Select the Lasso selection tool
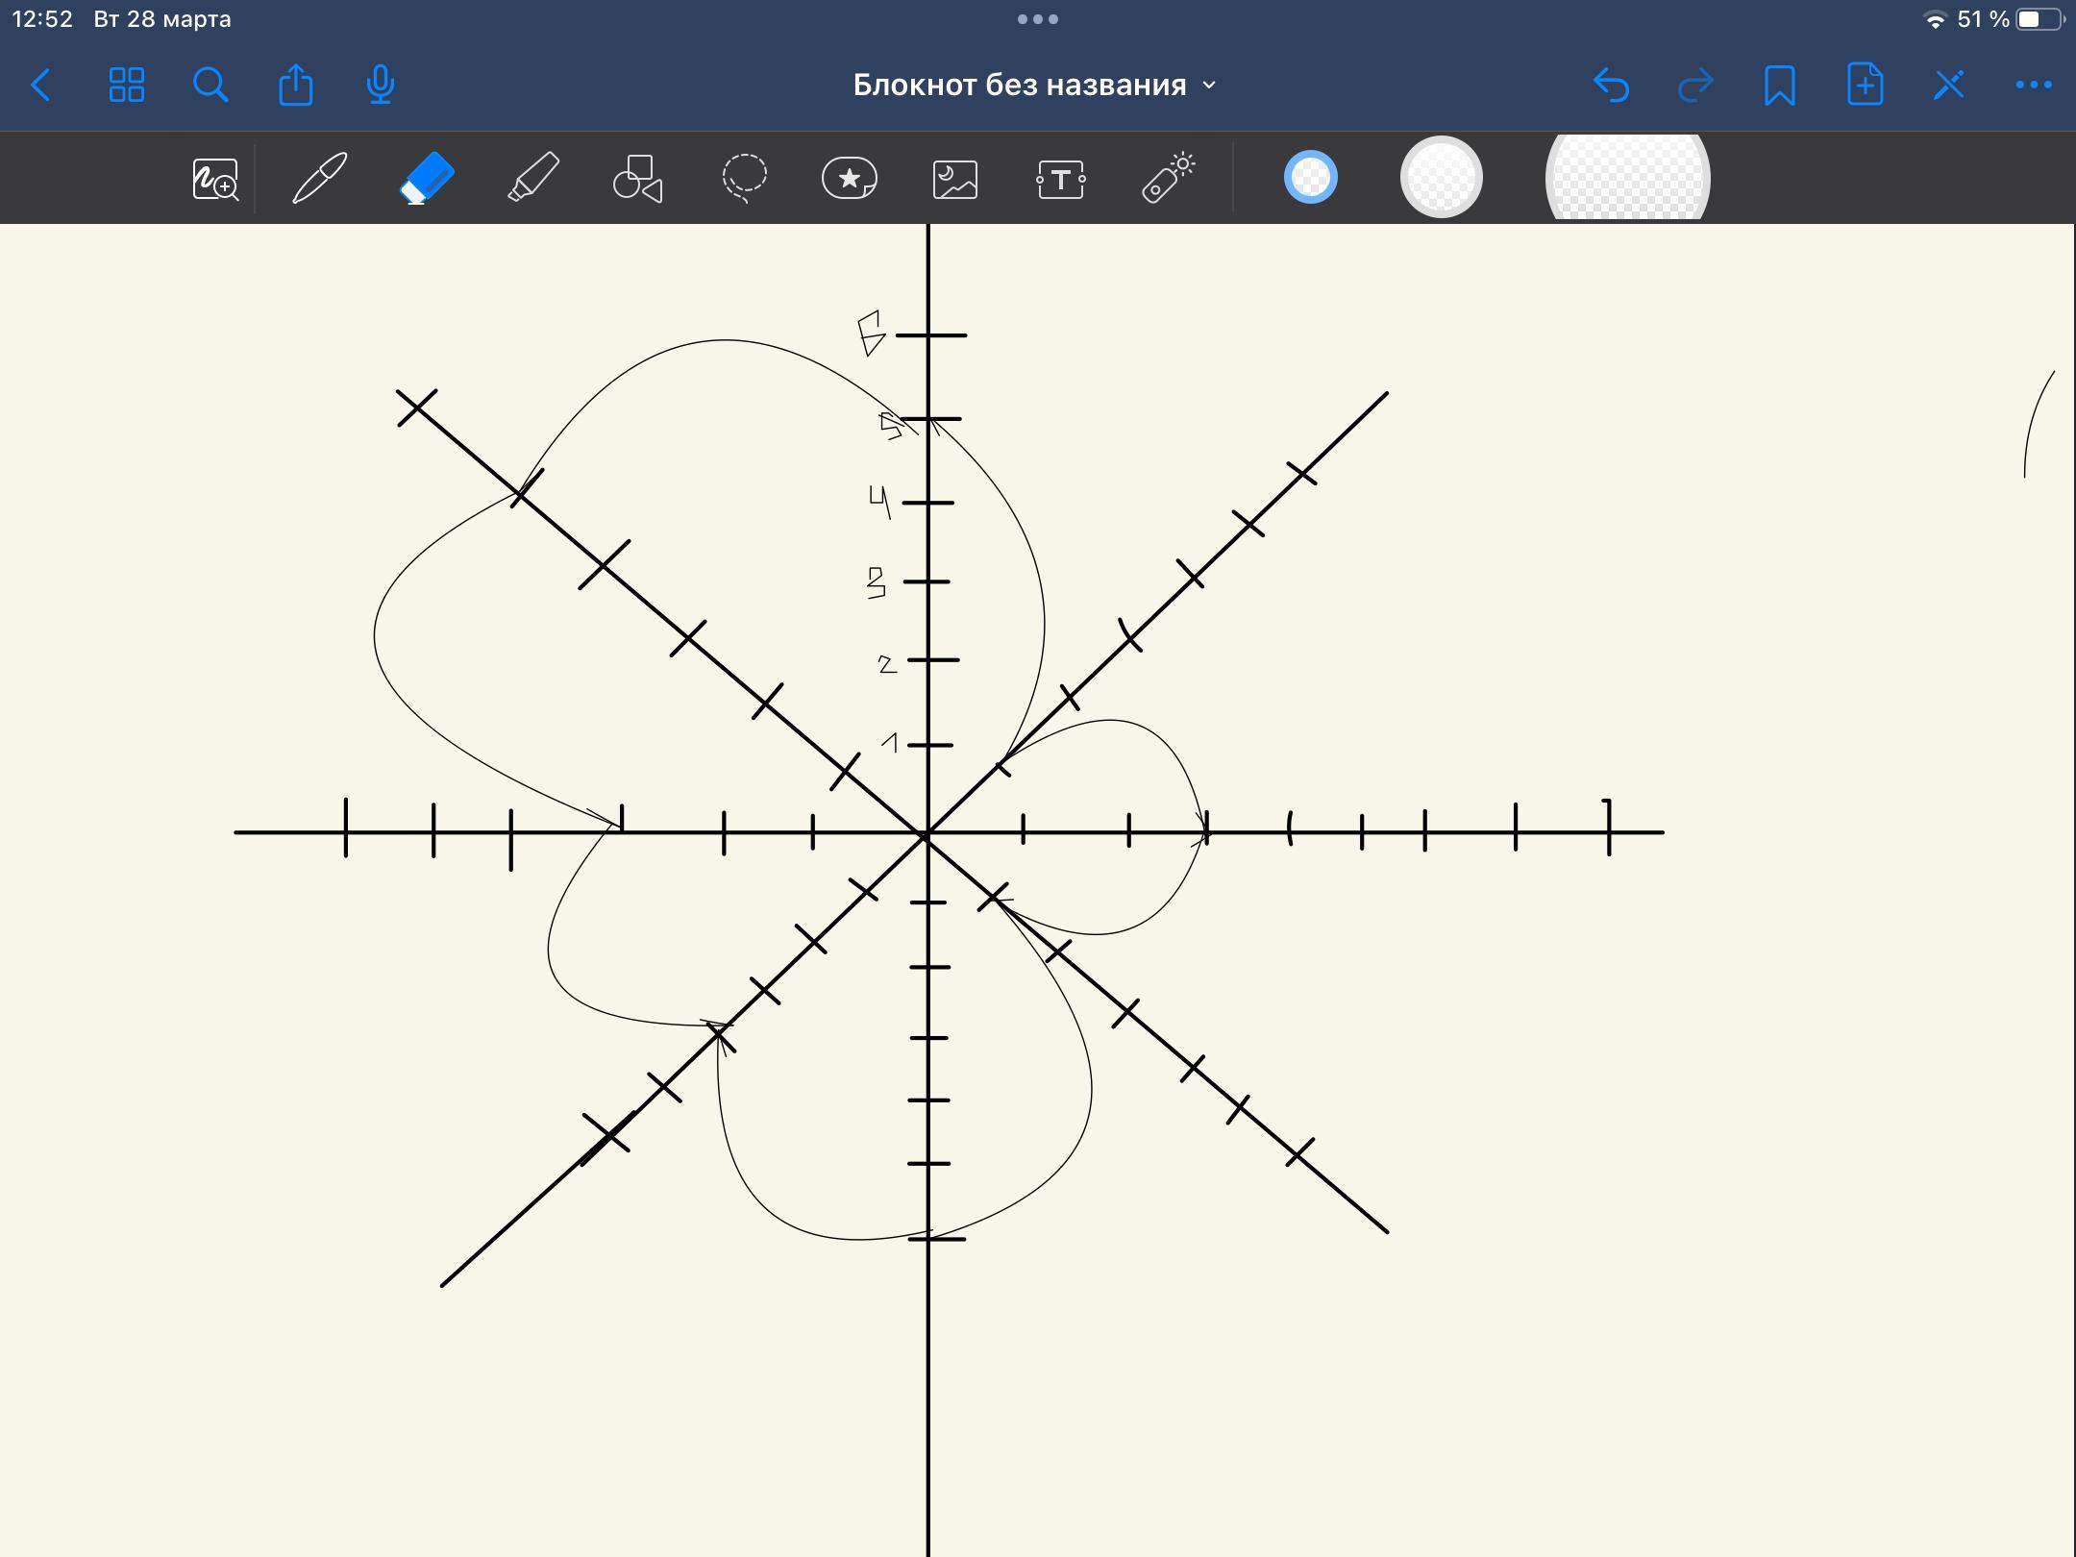The height and width of the screenshot is (1557, 2076). [744, 178]
